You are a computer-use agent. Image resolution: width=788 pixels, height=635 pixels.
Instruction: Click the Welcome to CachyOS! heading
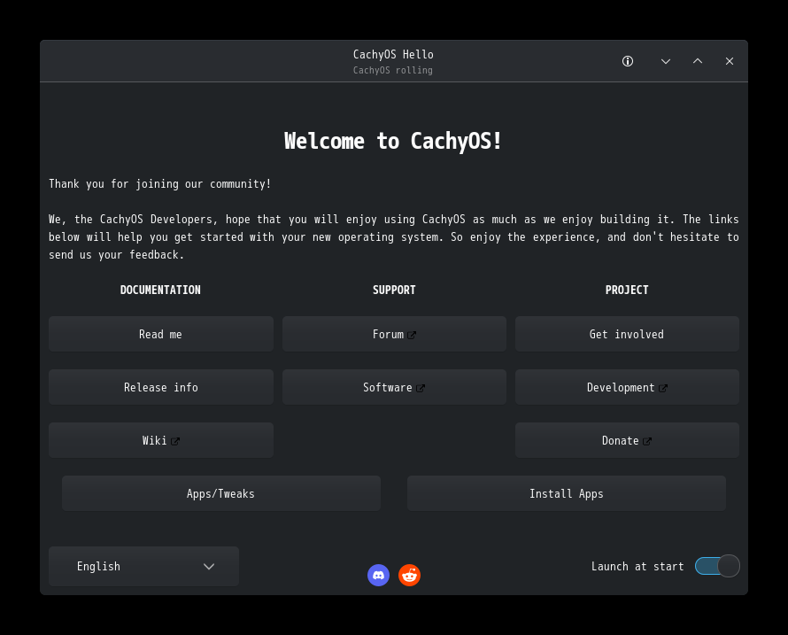click(393, 141)
